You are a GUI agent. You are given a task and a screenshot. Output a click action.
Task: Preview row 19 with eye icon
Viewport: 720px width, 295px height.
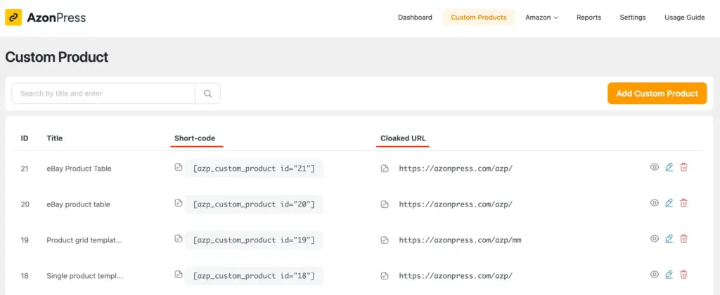point(655,239)
